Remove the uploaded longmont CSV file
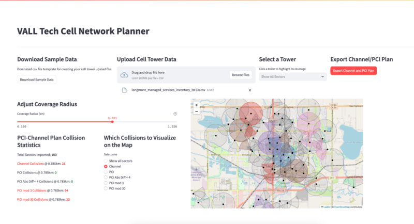This screenshot has width=414, height=224. pos(249,90)
